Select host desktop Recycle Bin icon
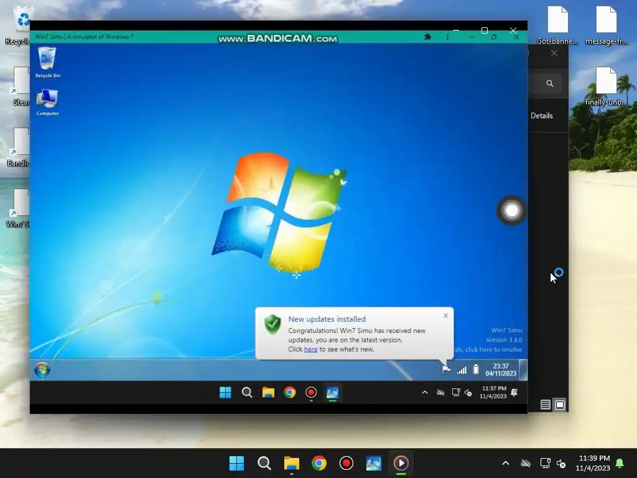 click(x=18, y=25)
